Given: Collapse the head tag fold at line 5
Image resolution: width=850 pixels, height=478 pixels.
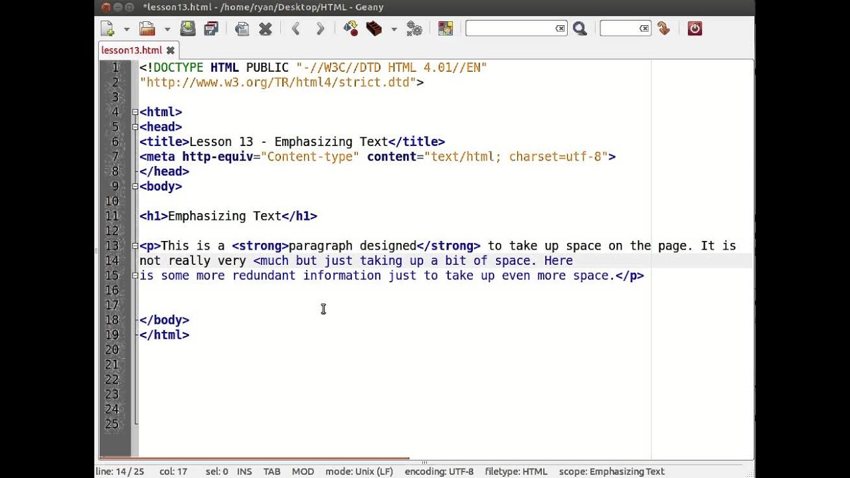Looking at the screenshot, I should [135, 127].
